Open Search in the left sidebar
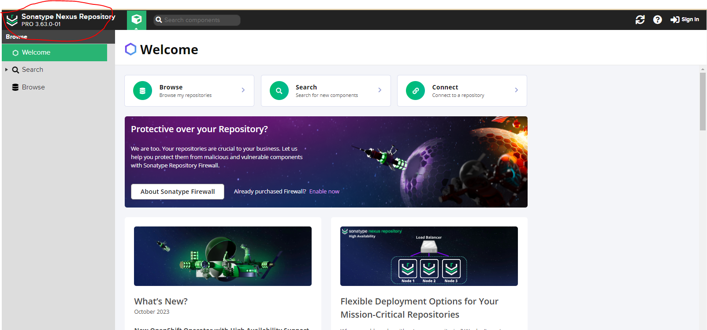 click(x=32, y=70)
